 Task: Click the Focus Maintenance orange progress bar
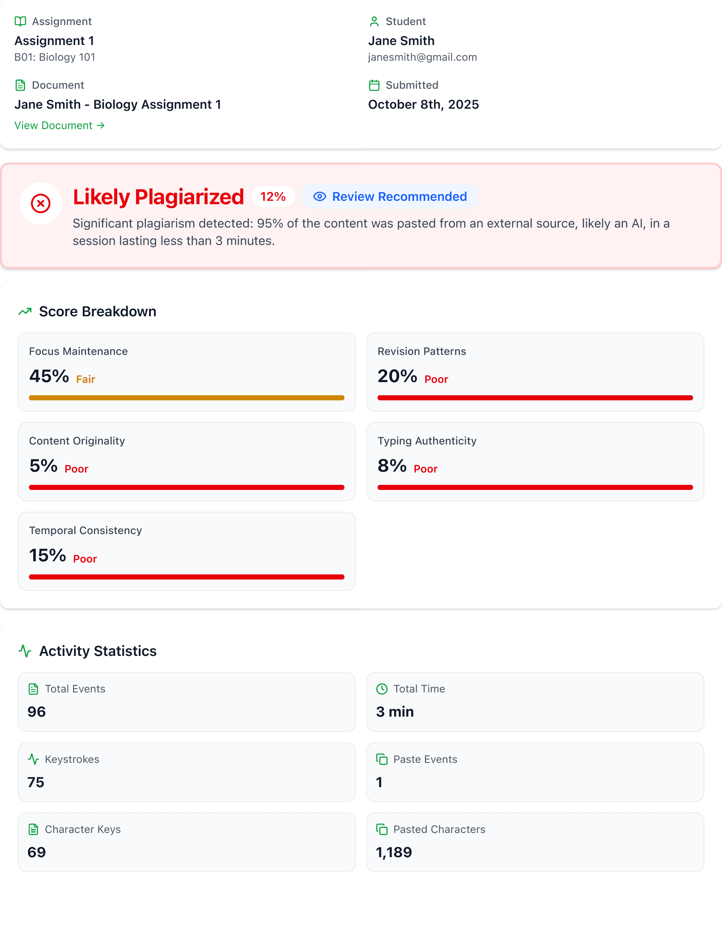(186, 398)
